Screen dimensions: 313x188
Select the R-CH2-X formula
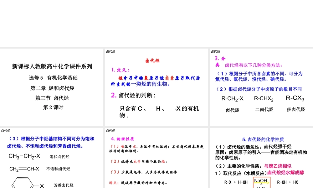(x=232, y=99)
